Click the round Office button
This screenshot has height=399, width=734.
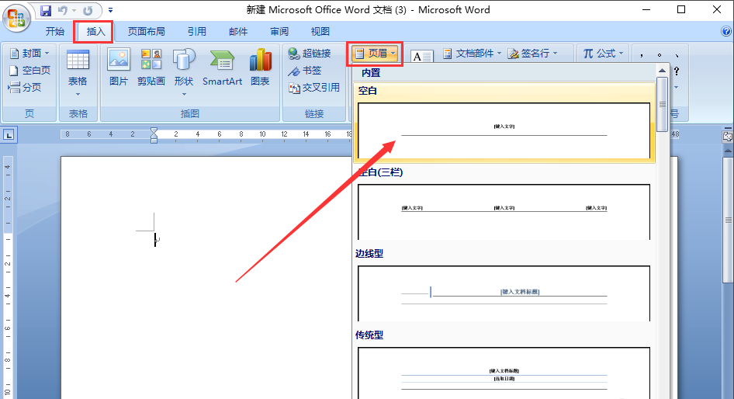[16, 18]
